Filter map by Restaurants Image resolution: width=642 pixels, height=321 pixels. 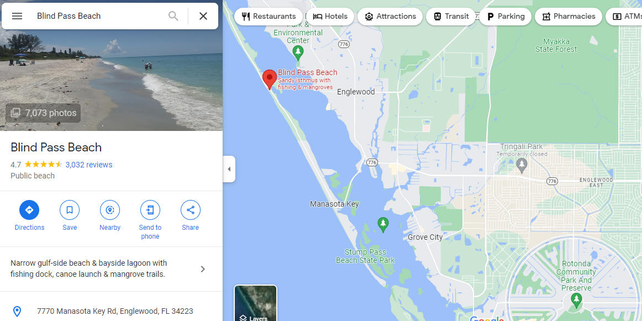269,17
